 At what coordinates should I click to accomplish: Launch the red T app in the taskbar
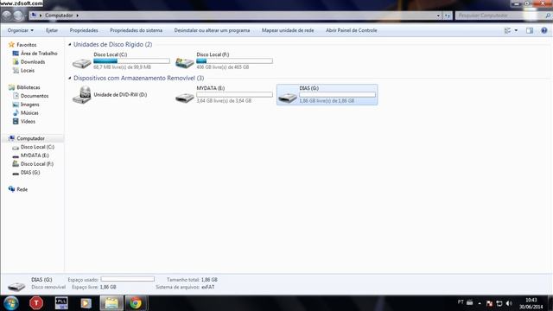tap(36, 303)
